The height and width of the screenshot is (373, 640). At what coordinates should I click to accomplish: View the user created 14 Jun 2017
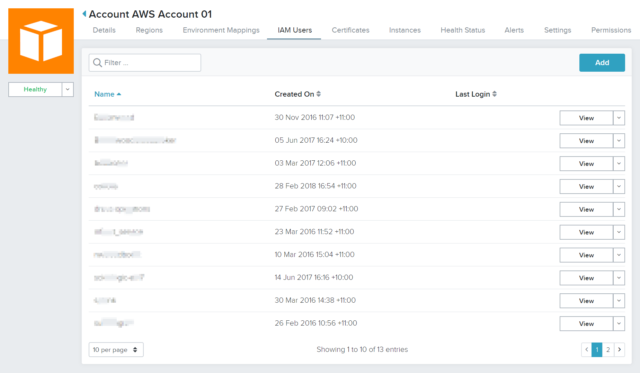click(x=586, y=278)
